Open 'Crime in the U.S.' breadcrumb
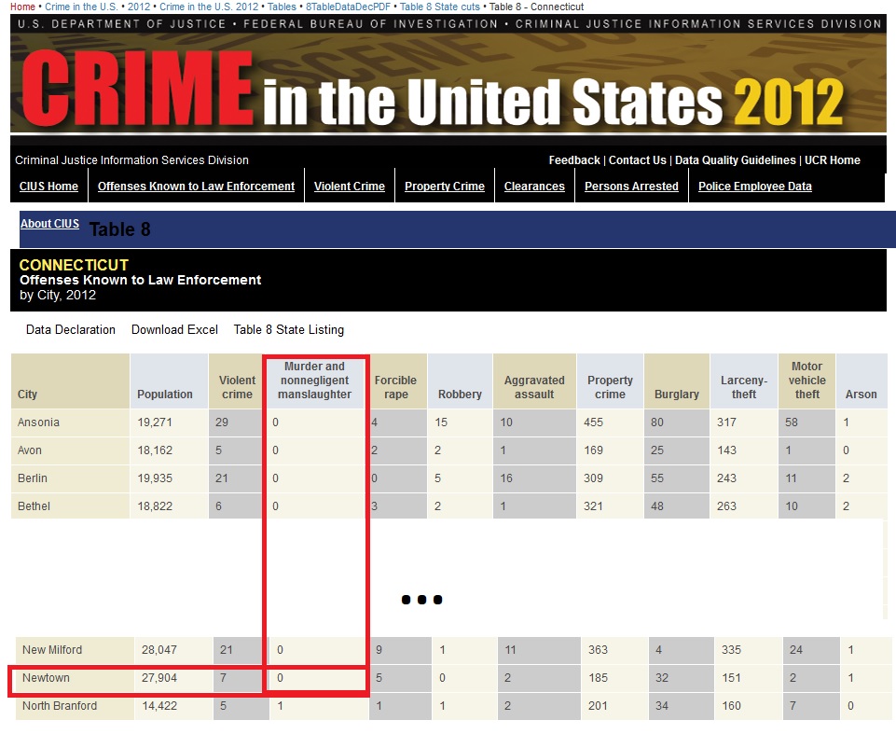 tap(81, 7)
